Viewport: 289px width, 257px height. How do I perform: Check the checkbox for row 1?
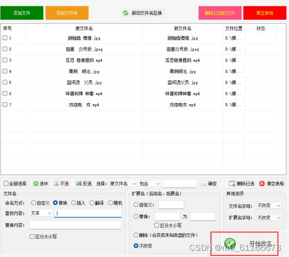[5, 38]
